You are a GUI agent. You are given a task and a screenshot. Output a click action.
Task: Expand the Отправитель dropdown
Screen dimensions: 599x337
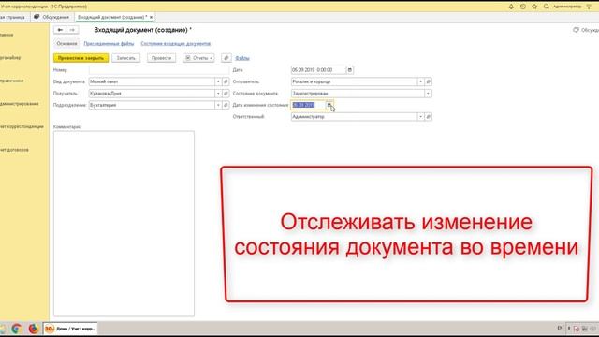(420, 81)
